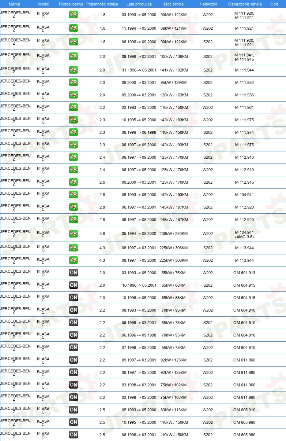Image resolution: width=286 pixels, height=441 pixels.
Task: Click engine code M 111.974
Action: [x=244, y=132]
